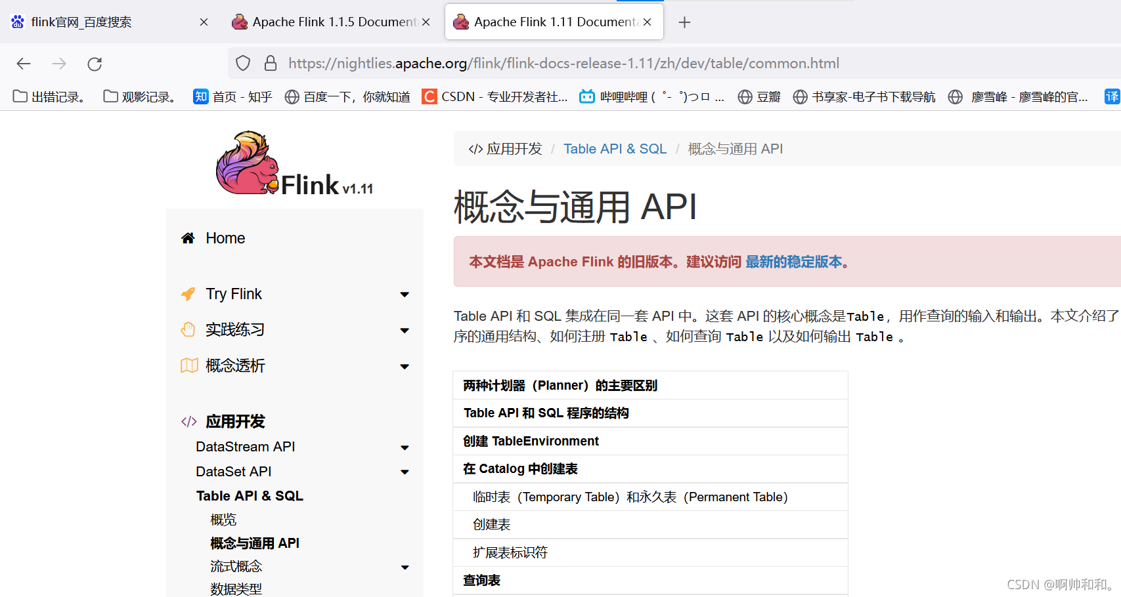Open 概览 in the sidebar

(x=223, y=520)
